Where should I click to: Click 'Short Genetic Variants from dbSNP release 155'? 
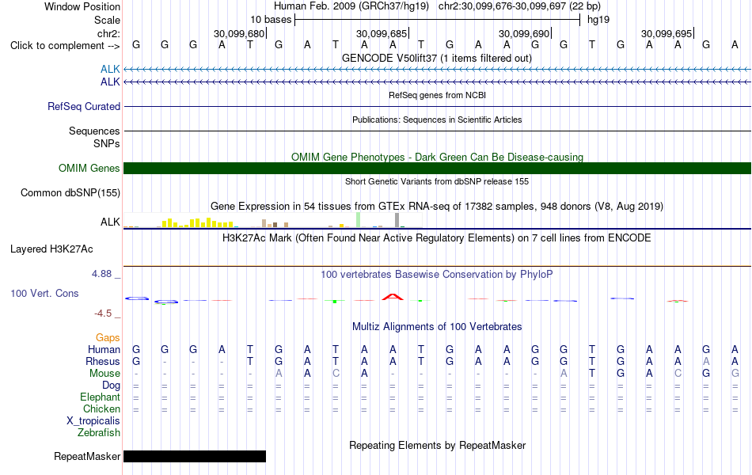click(437, 181)
